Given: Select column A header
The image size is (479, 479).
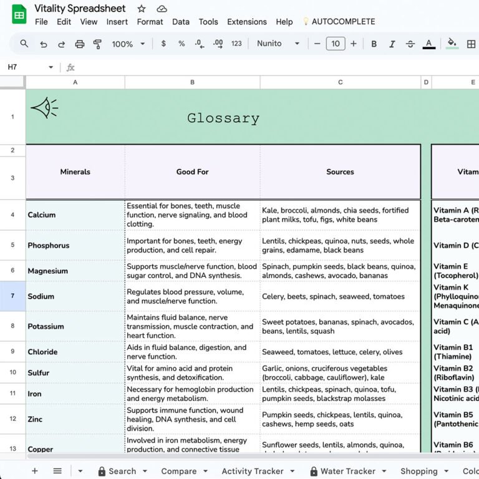Looking at the screenshot, I should coord(75,82).
